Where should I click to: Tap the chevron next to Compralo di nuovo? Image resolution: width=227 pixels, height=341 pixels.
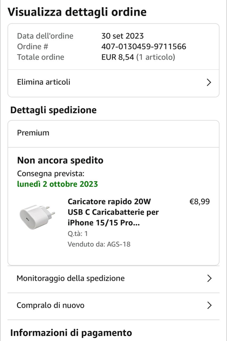point(209,305)
